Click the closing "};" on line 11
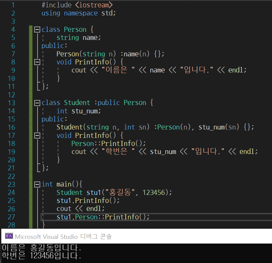The image size is (272, 263). tap(45, 86)
